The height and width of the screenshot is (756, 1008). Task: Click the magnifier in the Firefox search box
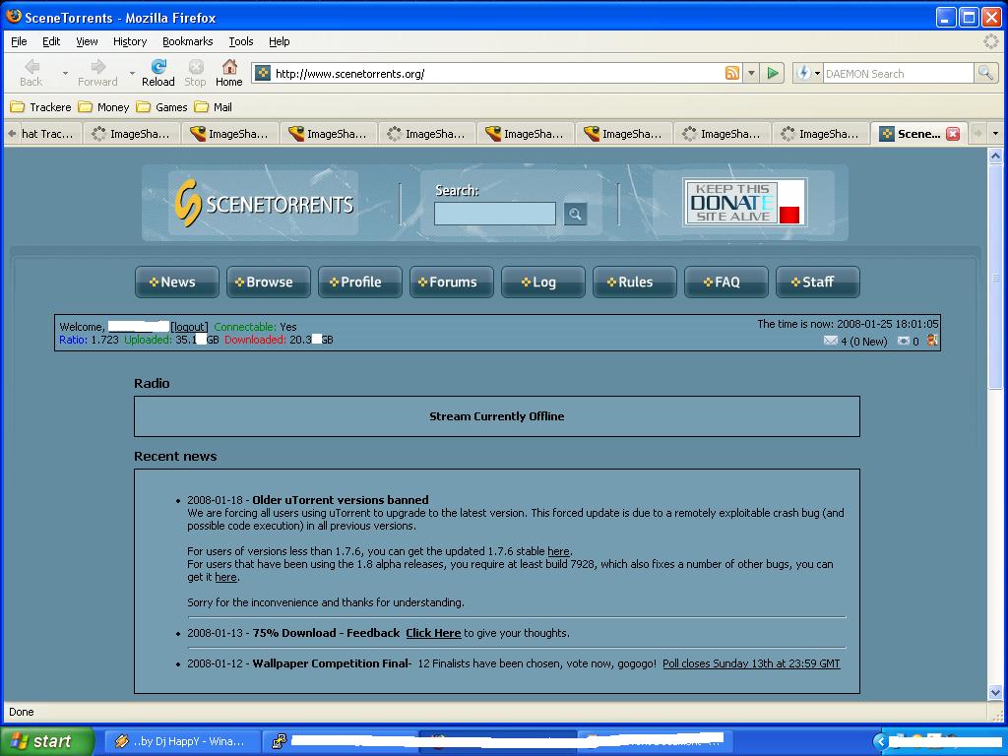pyautogui.click(x=984, y=73)
